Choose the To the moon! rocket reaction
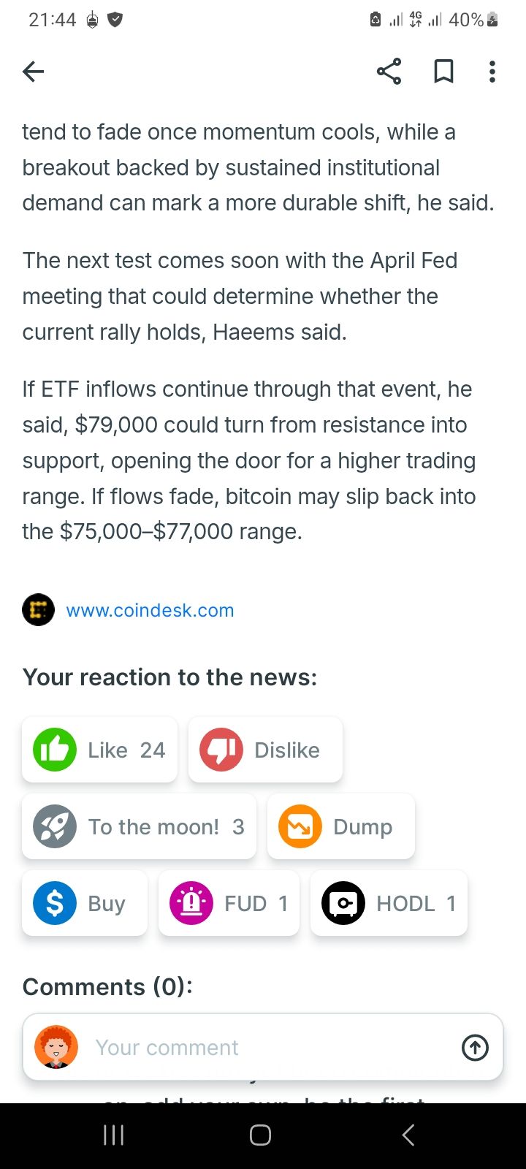The height and width of the screenshot is (1169, 526). coord(139,826)
